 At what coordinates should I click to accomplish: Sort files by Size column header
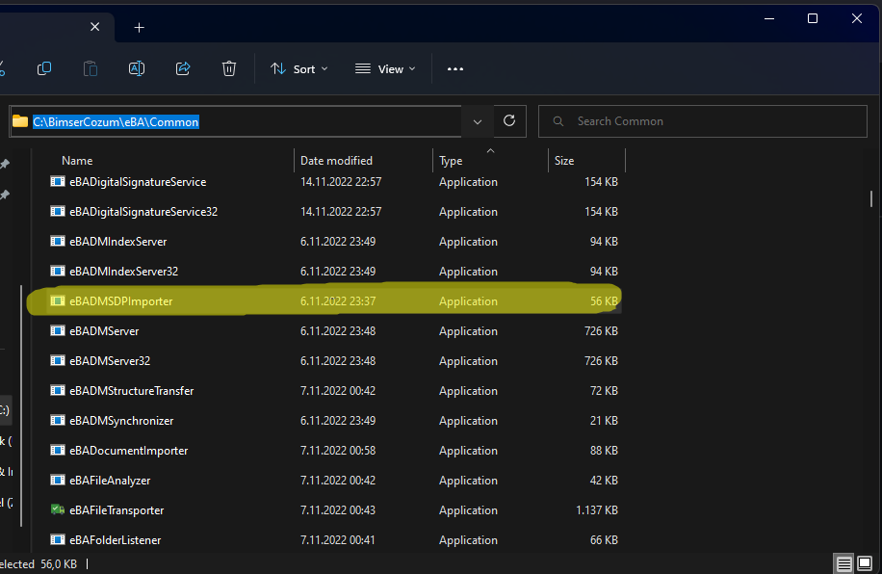(564, 161)
